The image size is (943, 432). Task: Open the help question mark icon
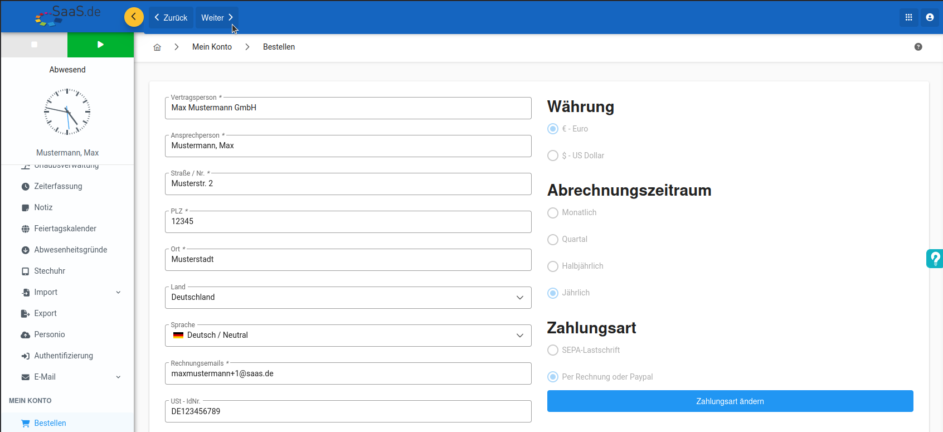point(918,47)
